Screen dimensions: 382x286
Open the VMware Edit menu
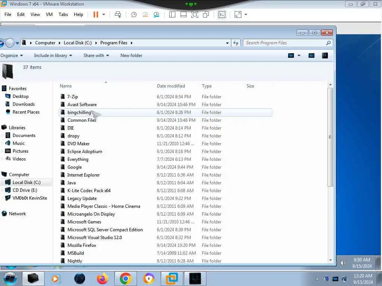[x=21, y=15]
